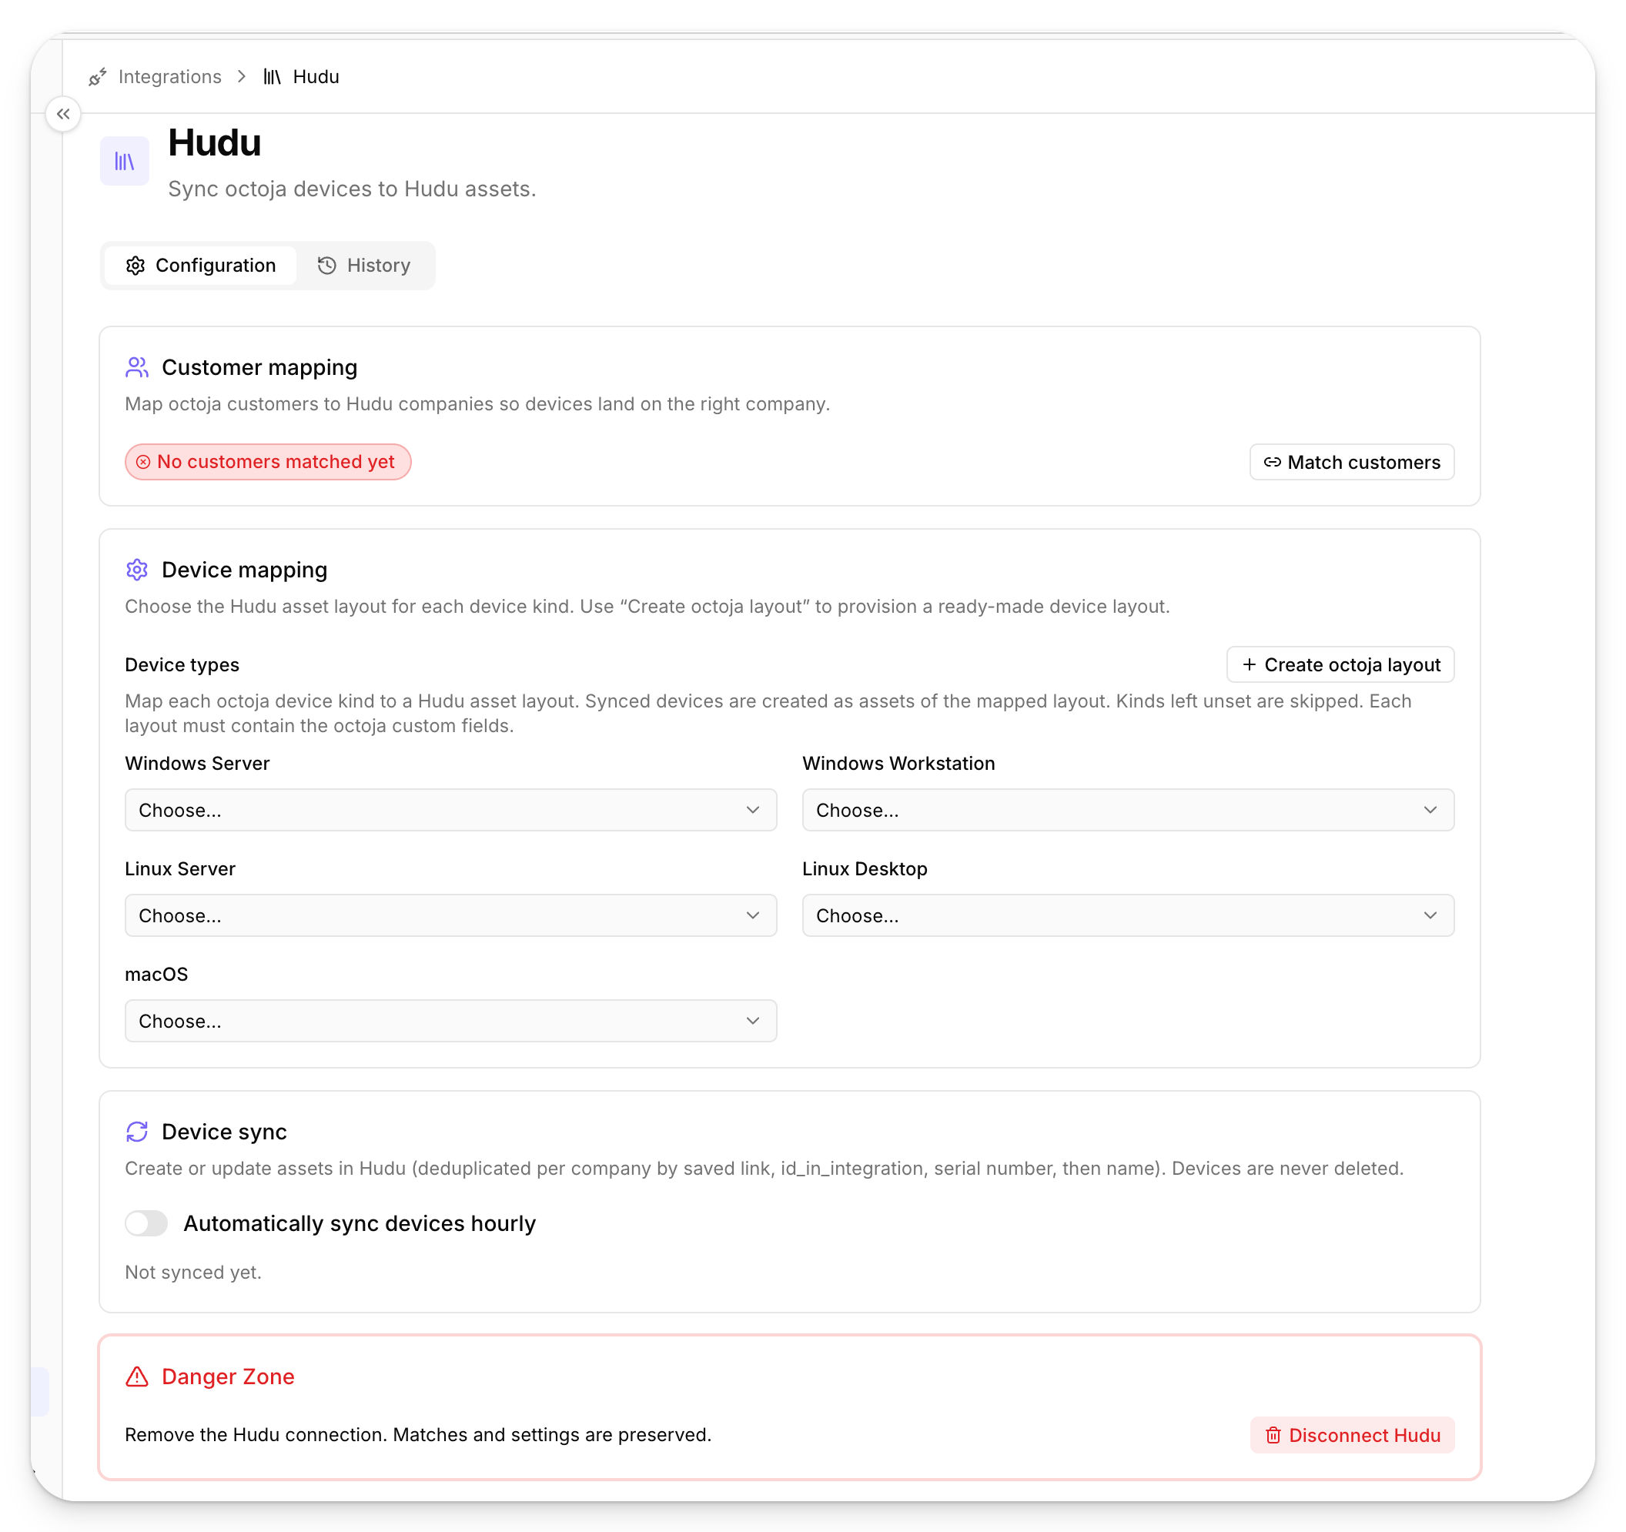The image size is (1626, 1532).
Task: Click Sync octoja devices to Hudu assets subtitle
Action: click(x=352, y=189)
